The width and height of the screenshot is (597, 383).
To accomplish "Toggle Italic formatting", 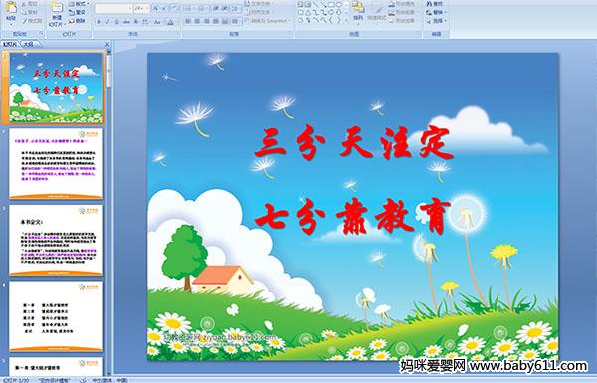I will pyautogui.click(x=107, y=22).
